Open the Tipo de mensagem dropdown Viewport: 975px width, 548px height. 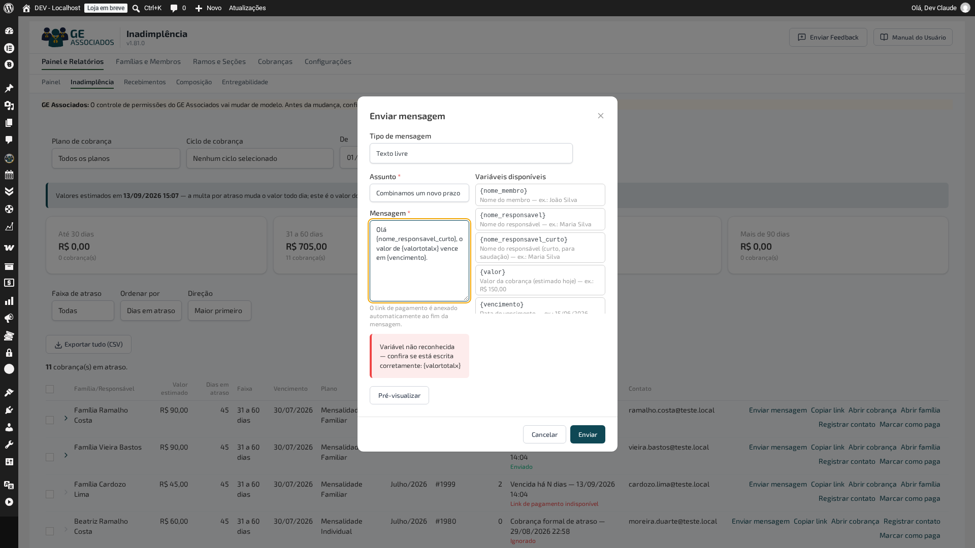click(471, 153)
